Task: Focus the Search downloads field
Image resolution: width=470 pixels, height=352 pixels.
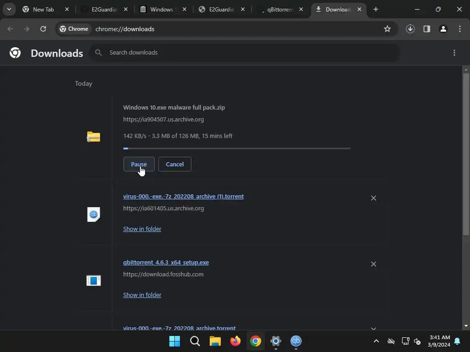Action: [x=245, y=53]
